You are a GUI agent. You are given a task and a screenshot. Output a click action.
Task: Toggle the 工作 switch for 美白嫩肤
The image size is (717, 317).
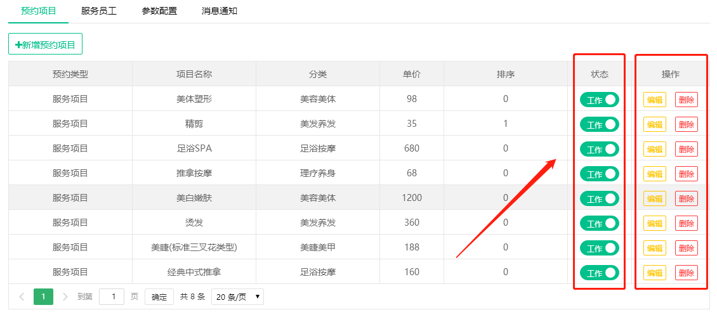click(600, 198)
